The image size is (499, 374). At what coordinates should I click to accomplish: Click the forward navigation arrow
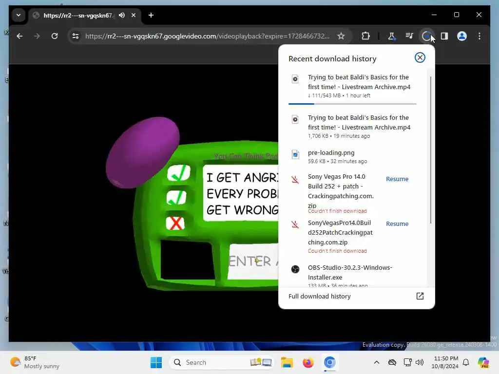(x=37, y=36)
